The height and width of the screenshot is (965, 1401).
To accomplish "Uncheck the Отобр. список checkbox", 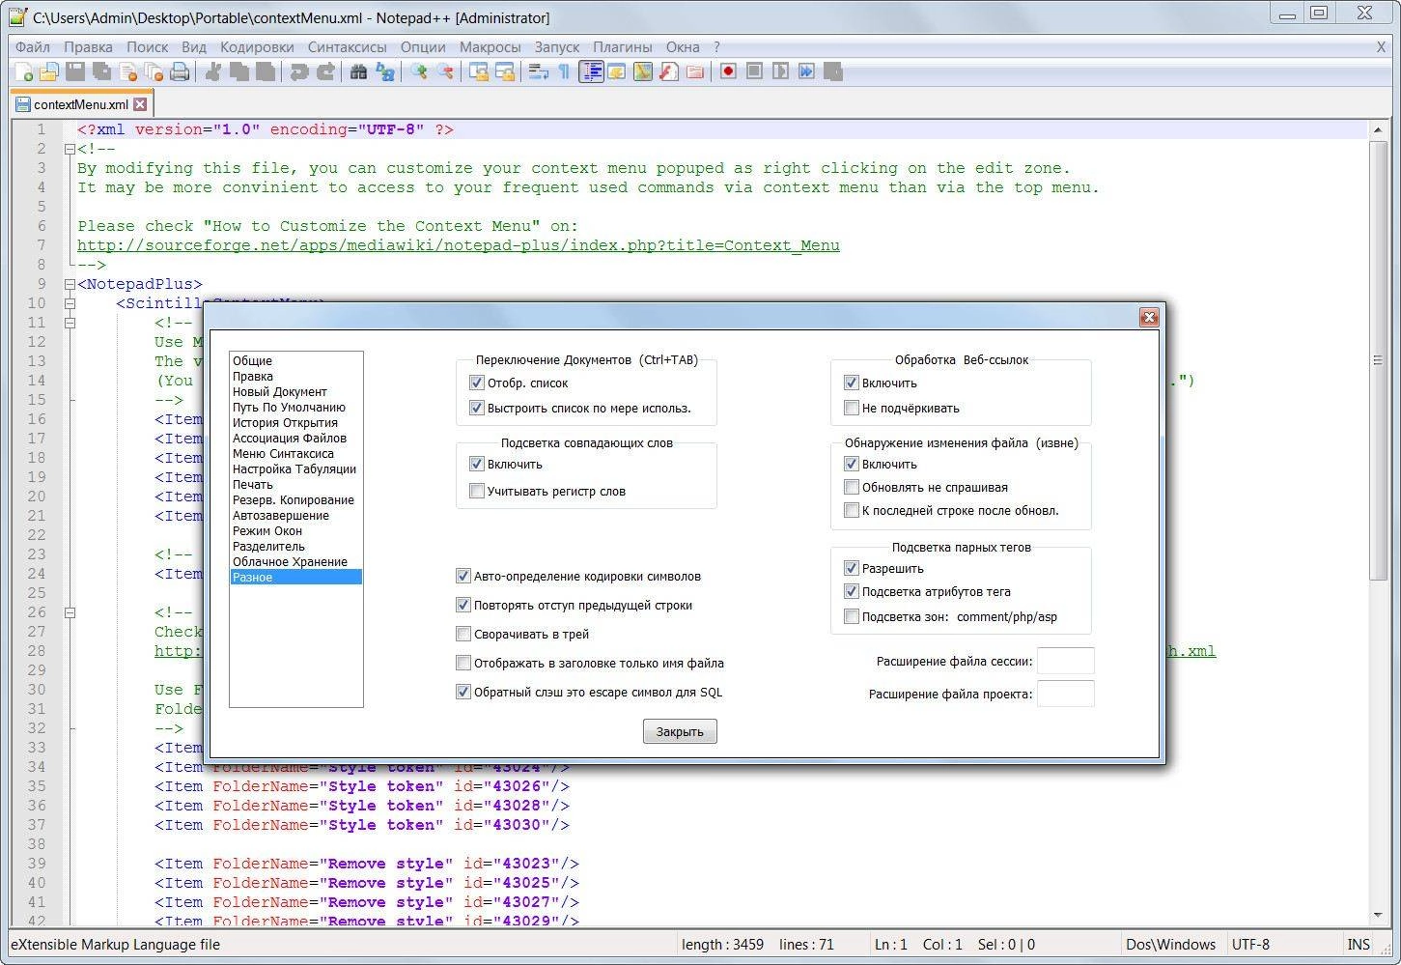I will click(476, 383).
